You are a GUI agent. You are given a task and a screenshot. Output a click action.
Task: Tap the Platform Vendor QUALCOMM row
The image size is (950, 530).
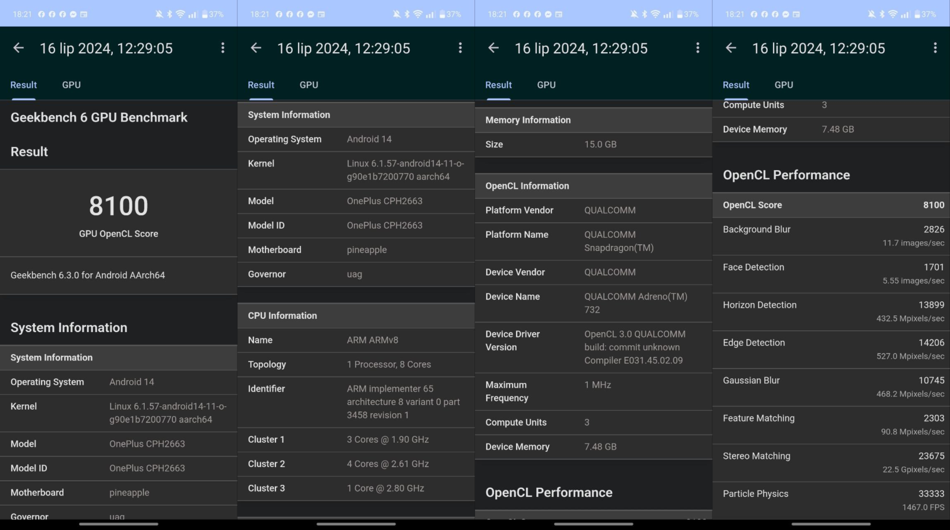click(x=593, y=210)
